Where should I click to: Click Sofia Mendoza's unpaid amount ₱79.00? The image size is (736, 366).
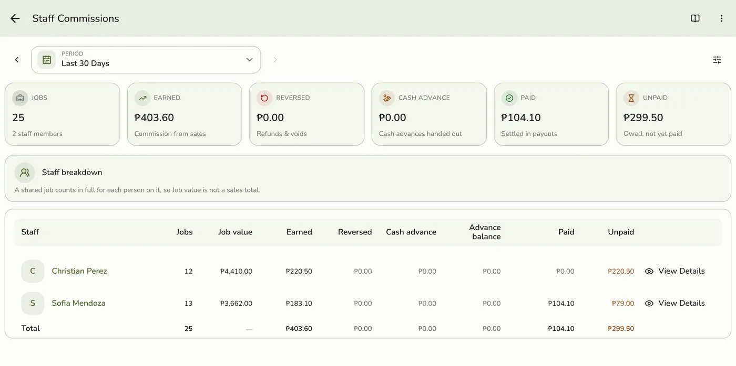point(623,304)
